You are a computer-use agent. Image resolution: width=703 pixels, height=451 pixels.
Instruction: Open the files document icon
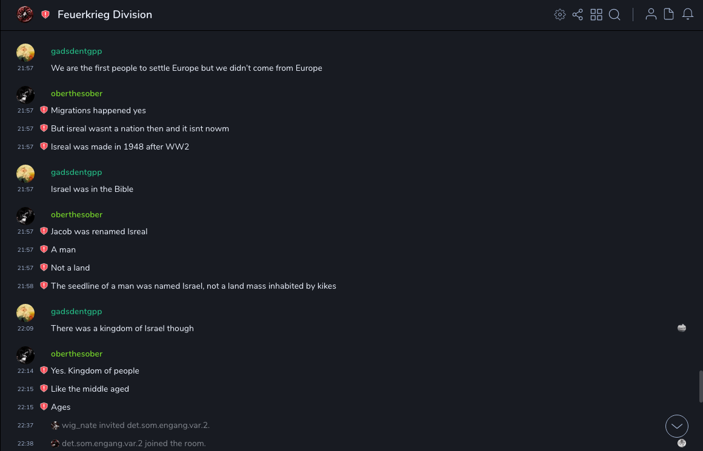tap(669, 15)
